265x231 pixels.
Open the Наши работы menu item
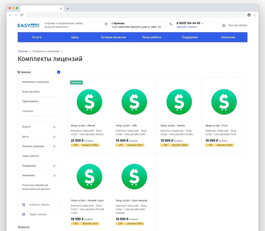pos(151,37)
